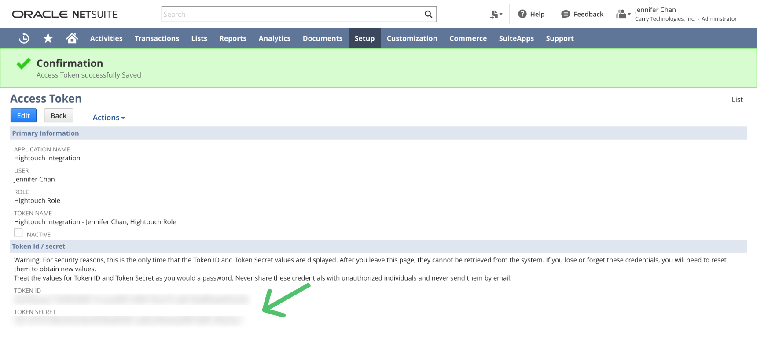The width and height of the screenshot is (757, 347).
Task: Open the Setup menu
Action: [x=364, y=38]
